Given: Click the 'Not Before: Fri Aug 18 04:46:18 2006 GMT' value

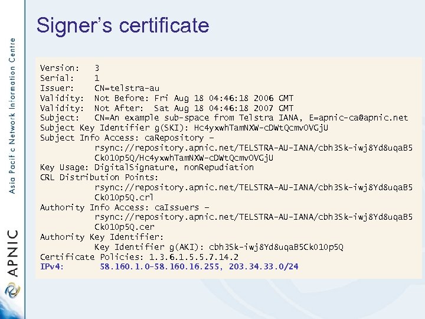Looking at the screenshot, I should (x=194, y=98).
